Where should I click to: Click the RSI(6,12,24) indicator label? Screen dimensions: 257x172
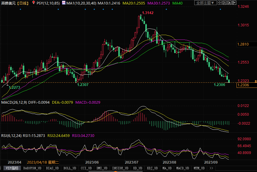[11, 136]
